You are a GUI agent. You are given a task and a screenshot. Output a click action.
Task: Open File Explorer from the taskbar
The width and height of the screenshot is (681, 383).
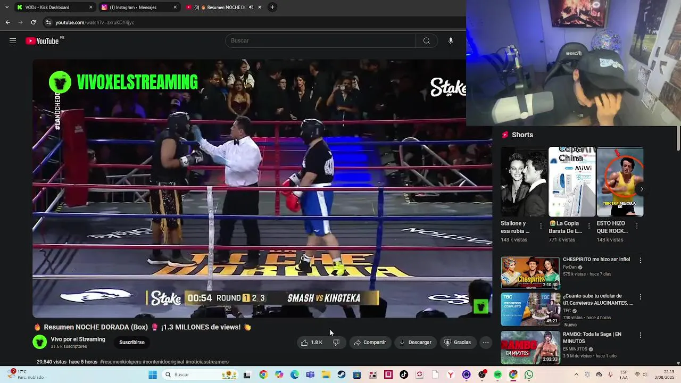[x=326, y=374]
